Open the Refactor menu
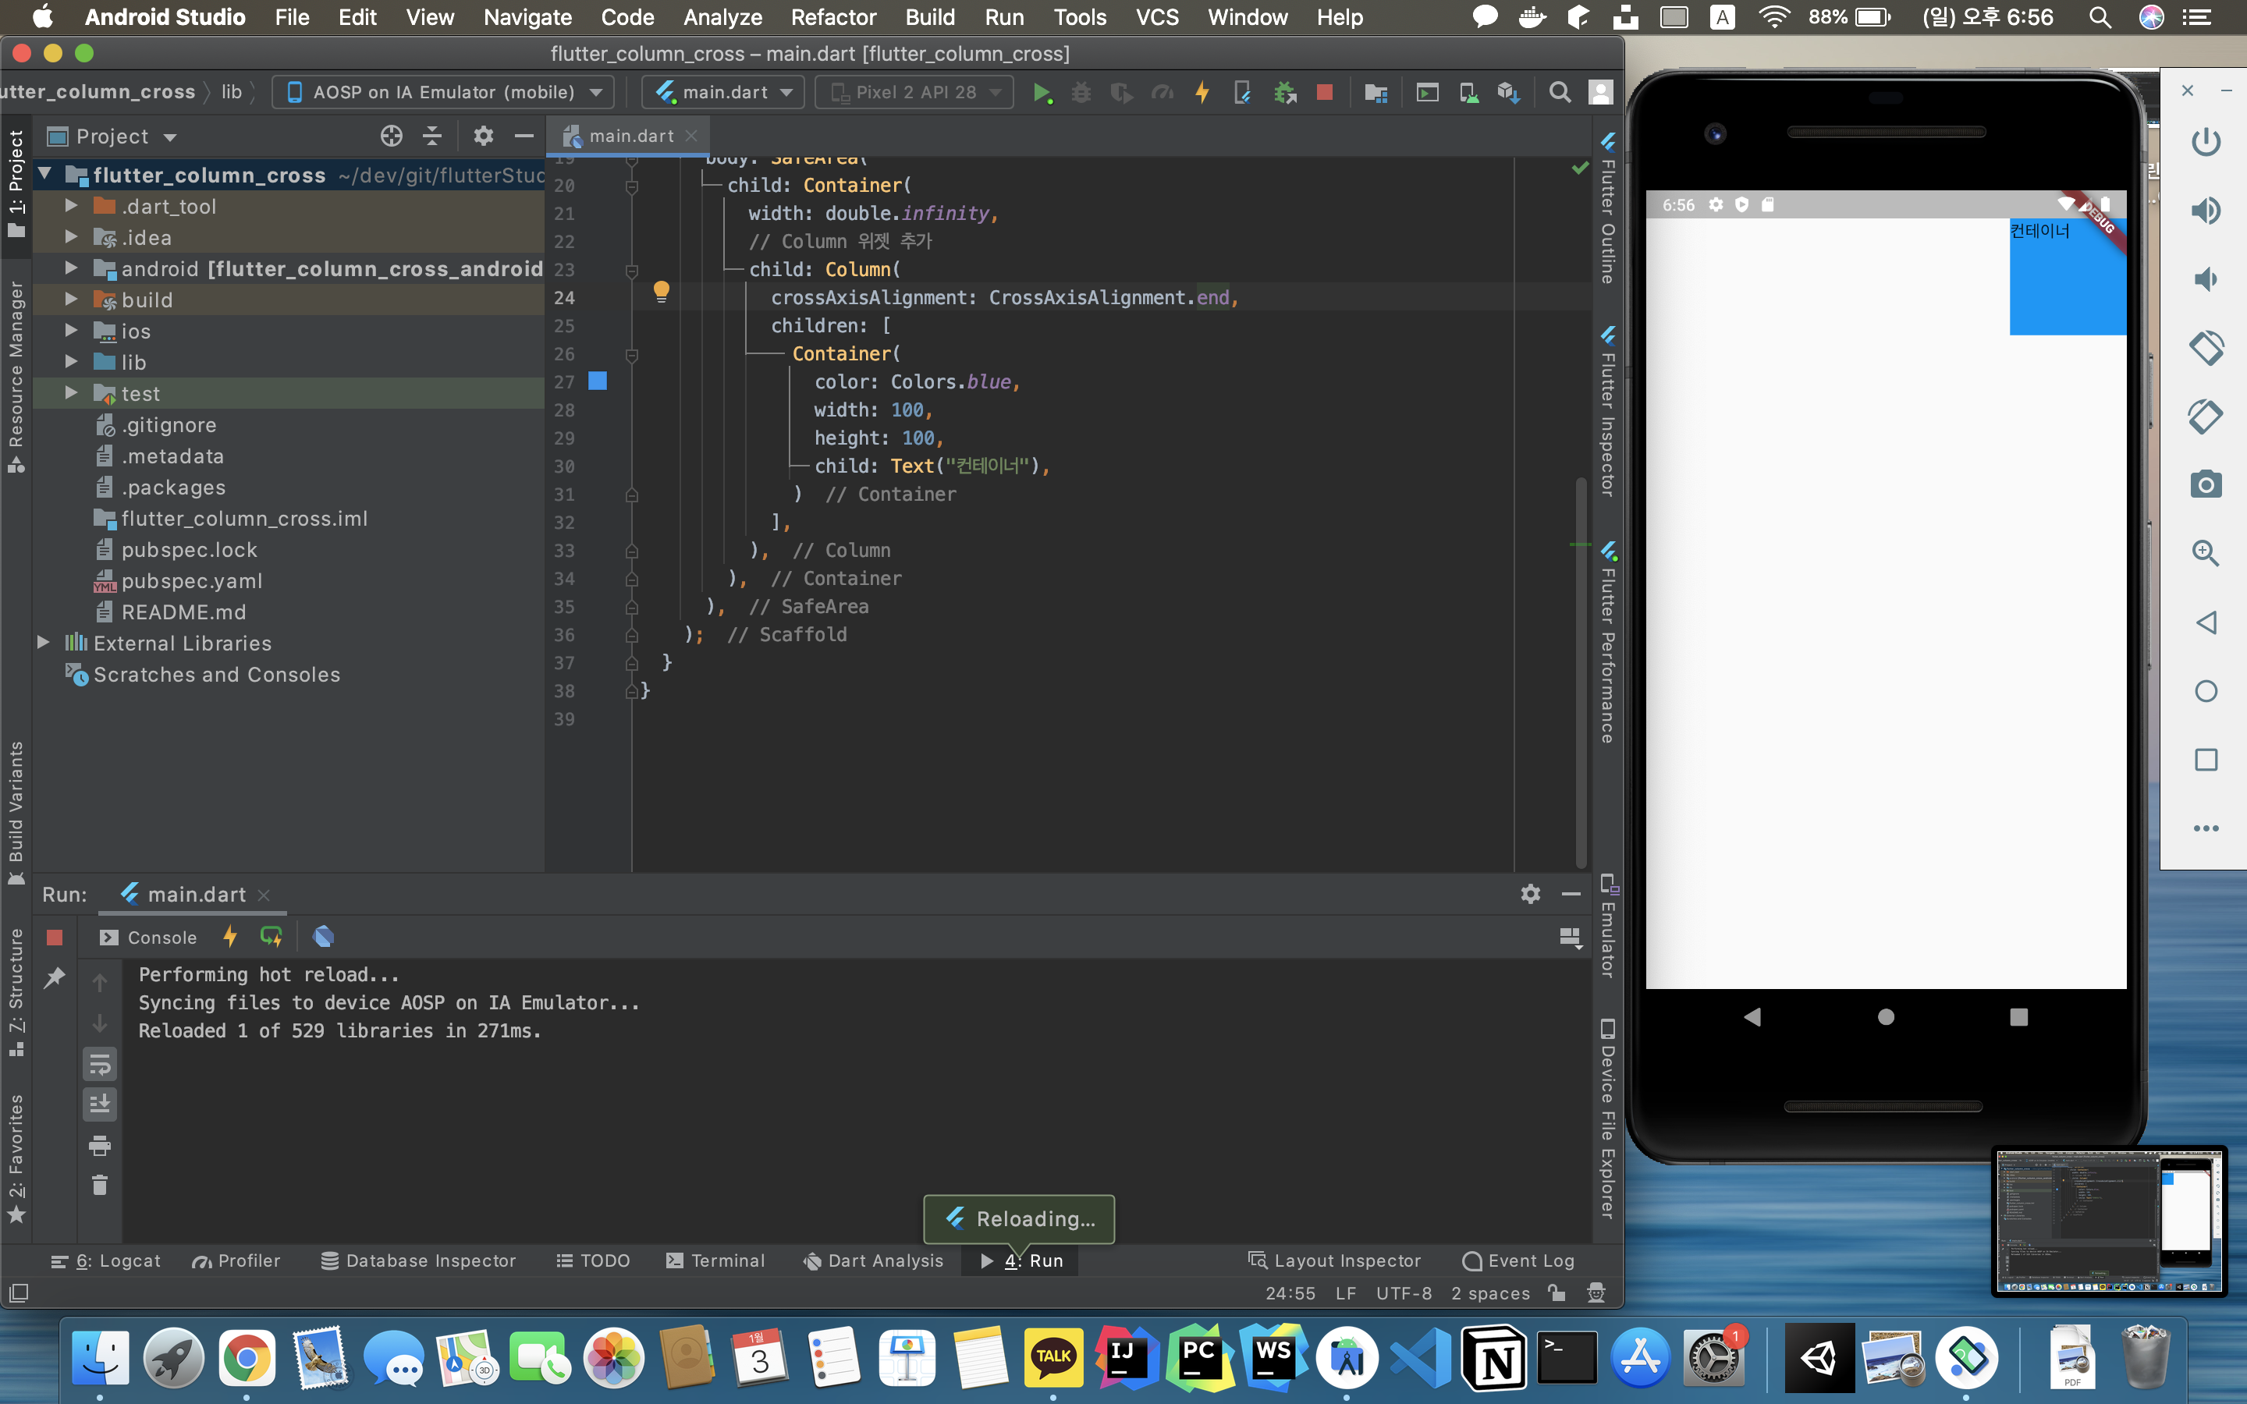2247x1404 pixels. [833, 18]
